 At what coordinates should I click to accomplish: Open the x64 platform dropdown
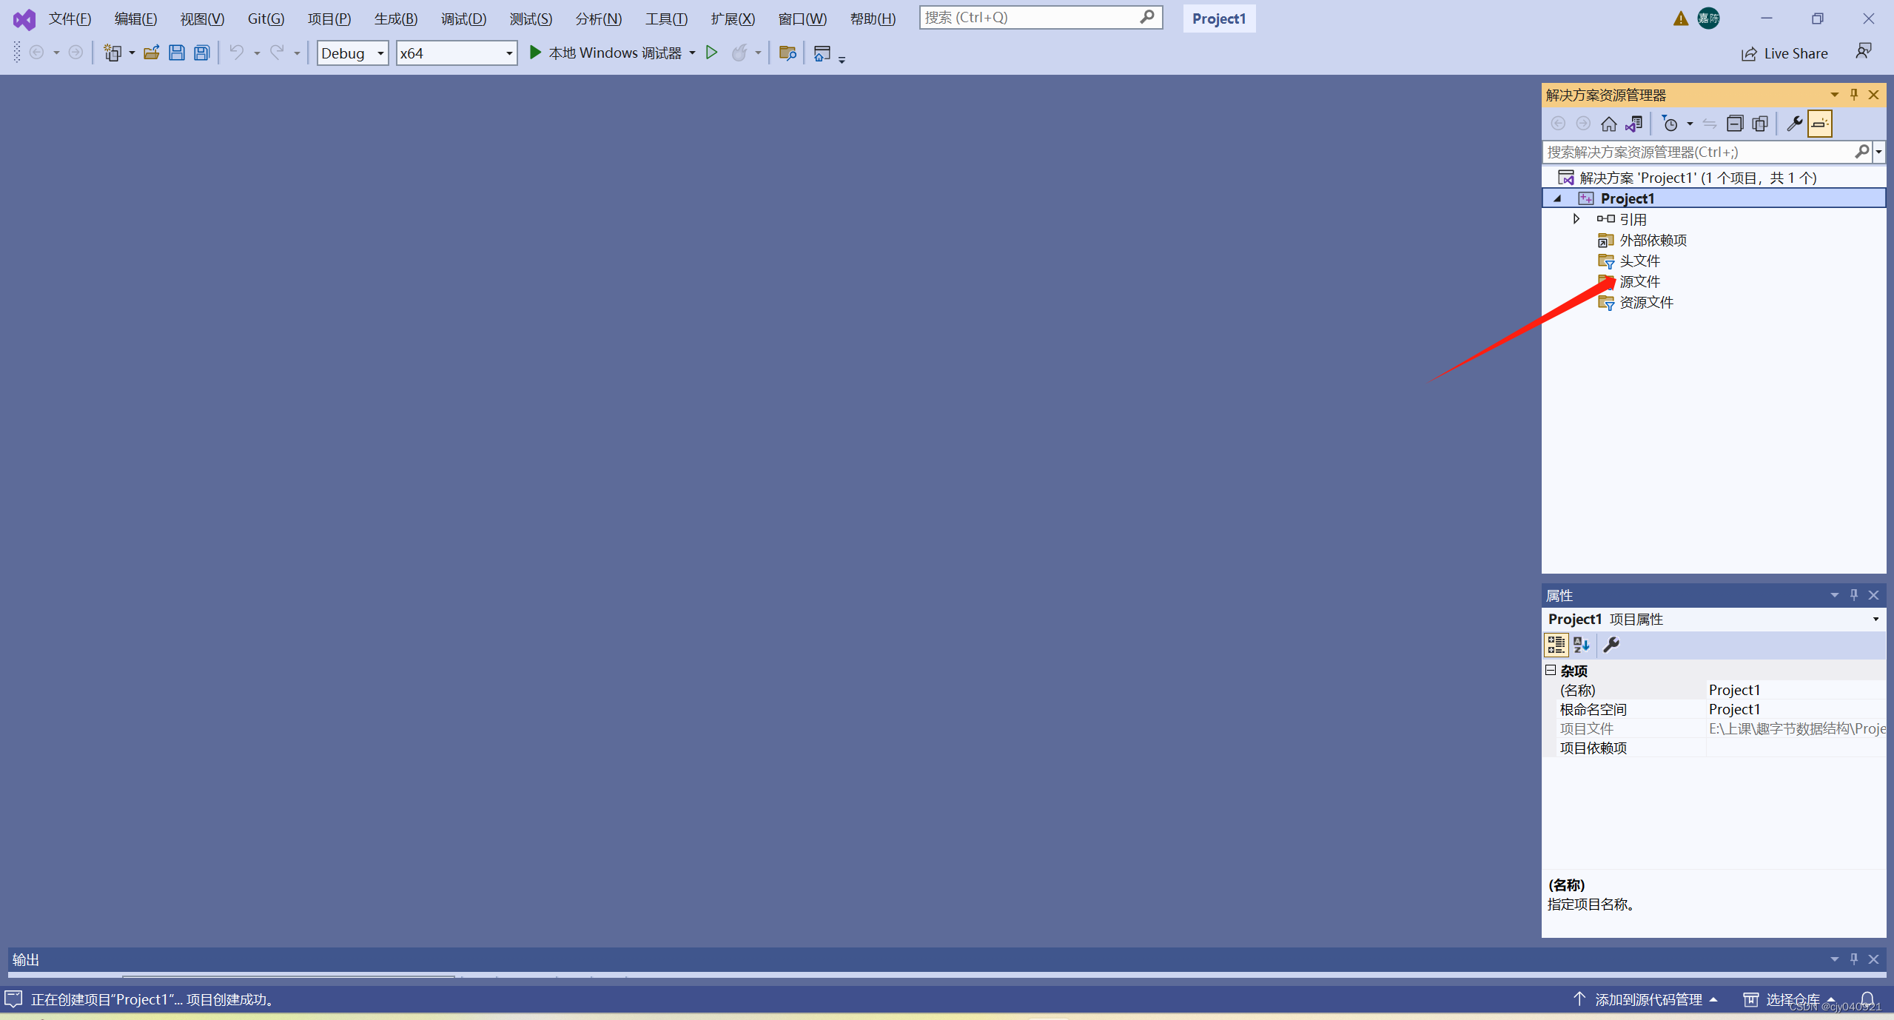(456, 53)
